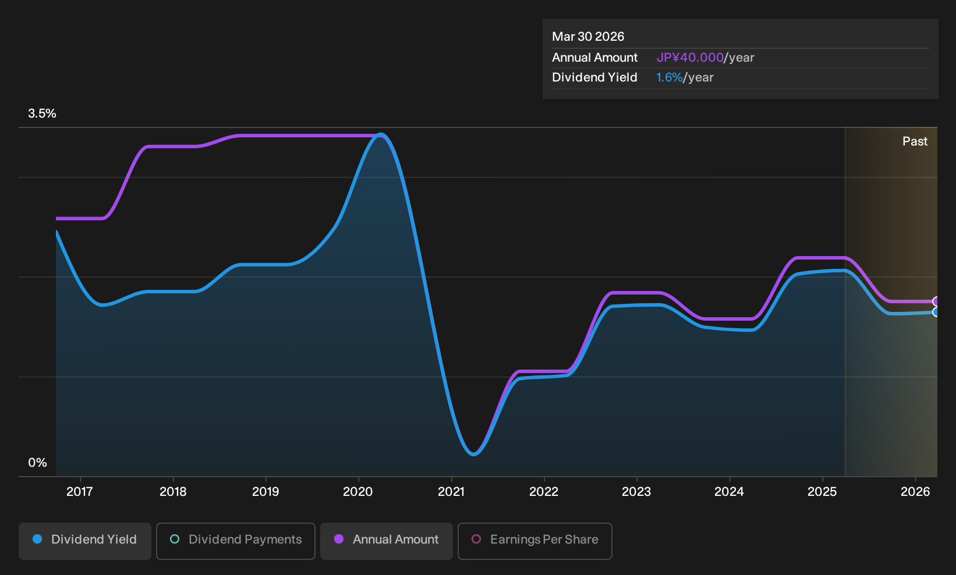Click the 2024 x-axis label
This screenshot has width=956, height=575.
tap(729, 492)
